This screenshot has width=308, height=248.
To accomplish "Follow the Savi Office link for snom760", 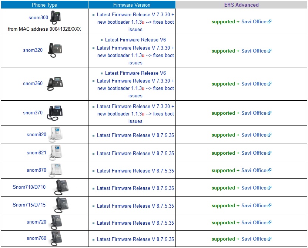I will 256,239.
